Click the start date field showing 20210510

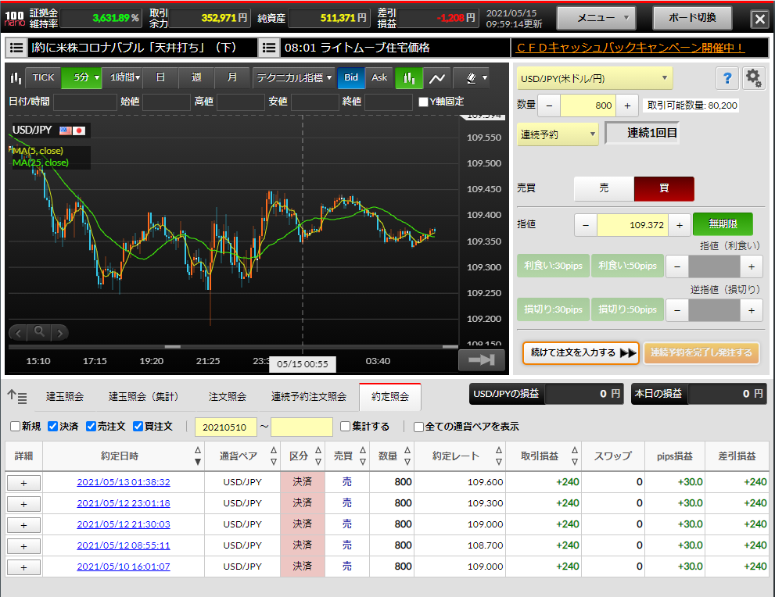tap(226, 427)
